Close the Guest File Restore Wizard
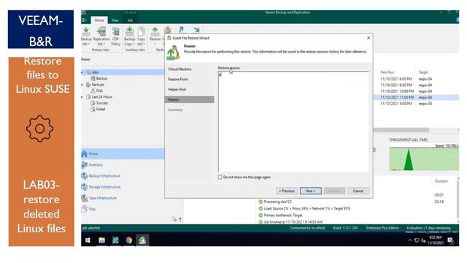The height and width of the screenshot is (263, 467). click(x=368, y=38)
